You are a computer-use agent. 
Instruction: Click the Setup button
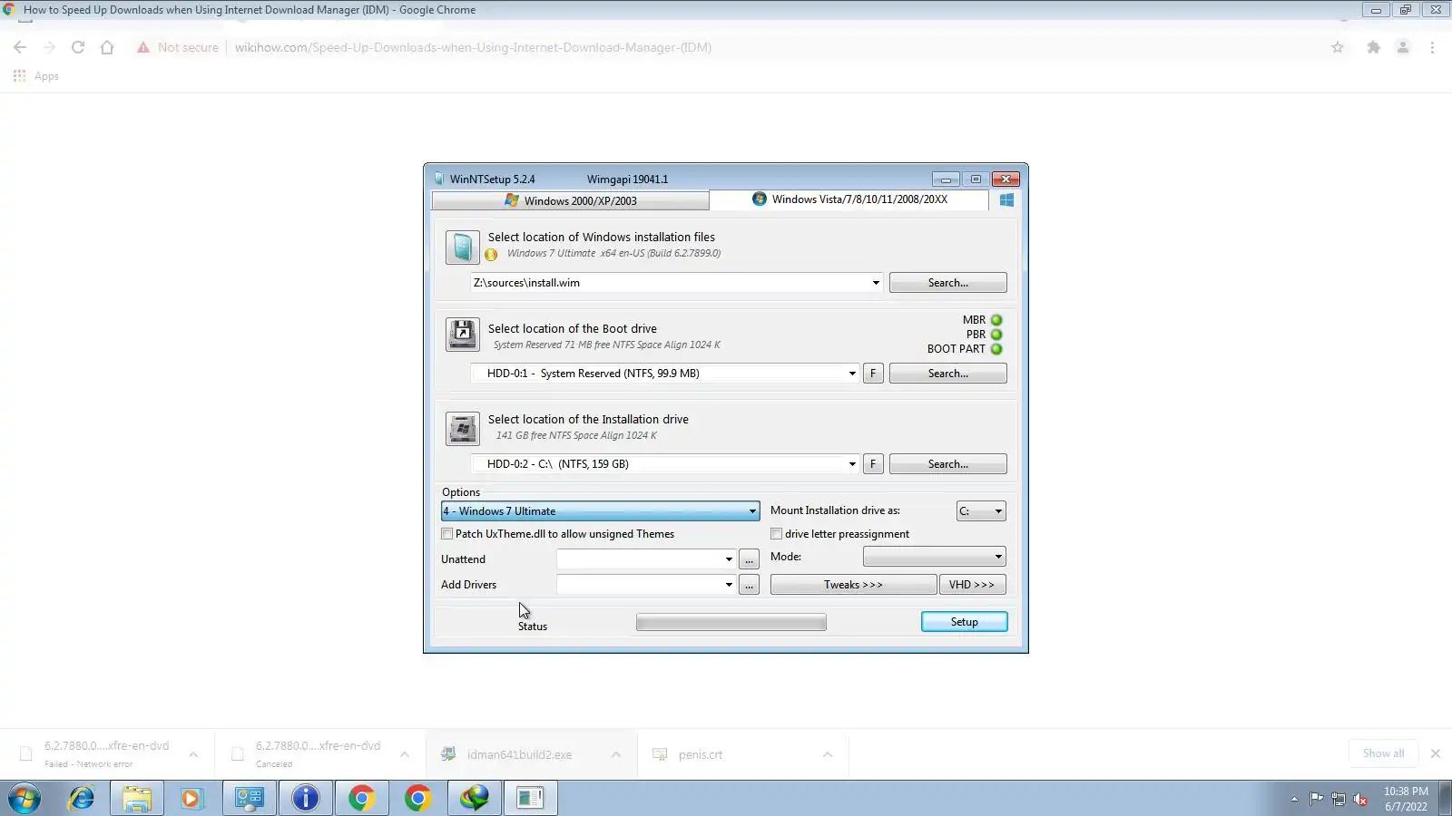(965, 622)
